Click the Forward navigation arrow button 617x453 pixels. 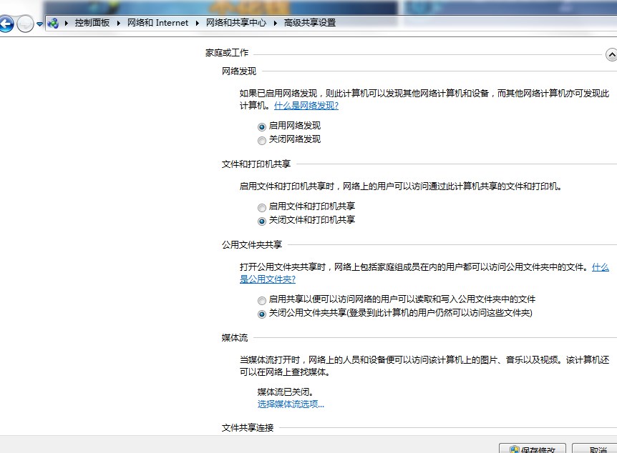tap(25, 24)
